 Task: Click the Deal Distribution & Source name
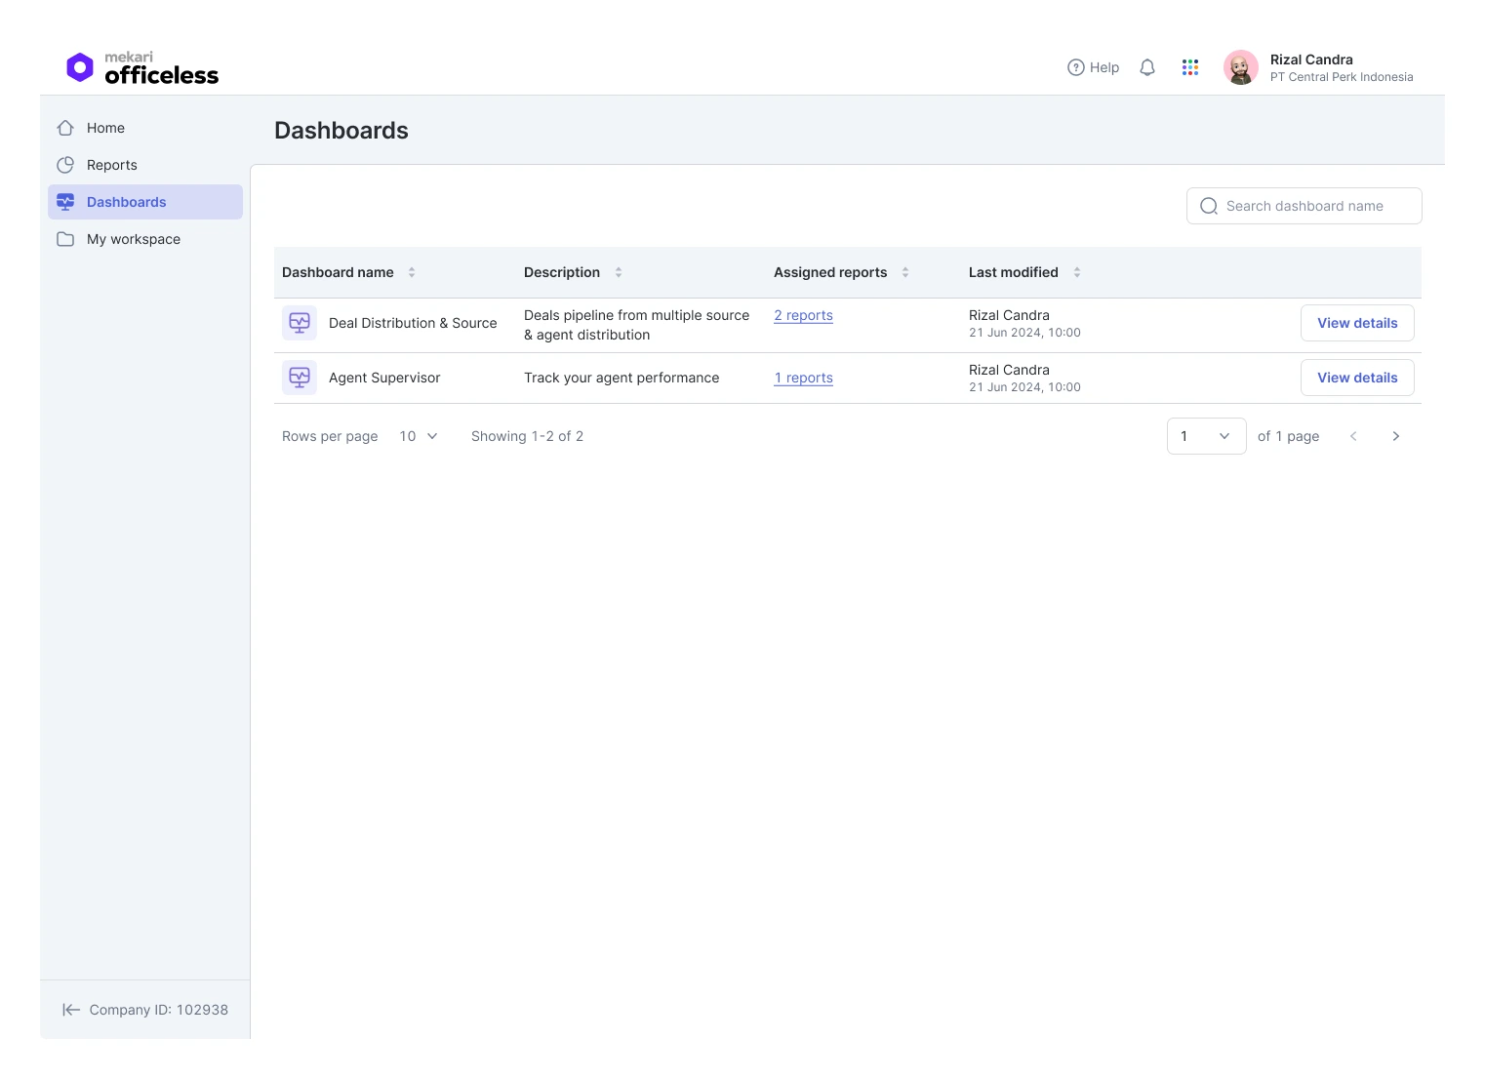(x=413, y=323)
